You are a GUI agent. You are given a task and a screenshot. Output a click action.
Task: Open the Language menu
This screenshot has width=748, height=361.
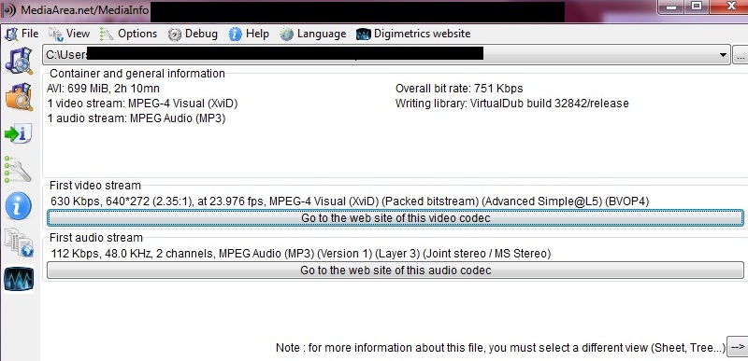[313, 34]
